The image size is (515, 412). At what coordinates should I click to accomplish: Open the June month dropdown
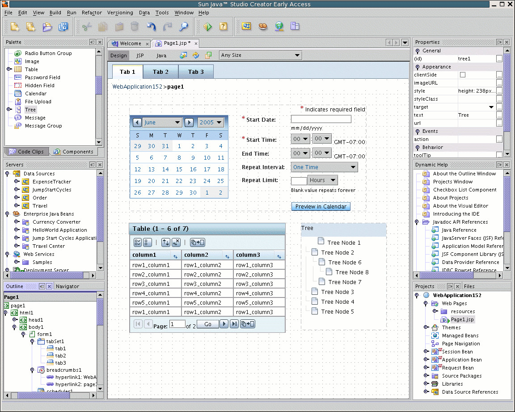(x=162, y=123)
